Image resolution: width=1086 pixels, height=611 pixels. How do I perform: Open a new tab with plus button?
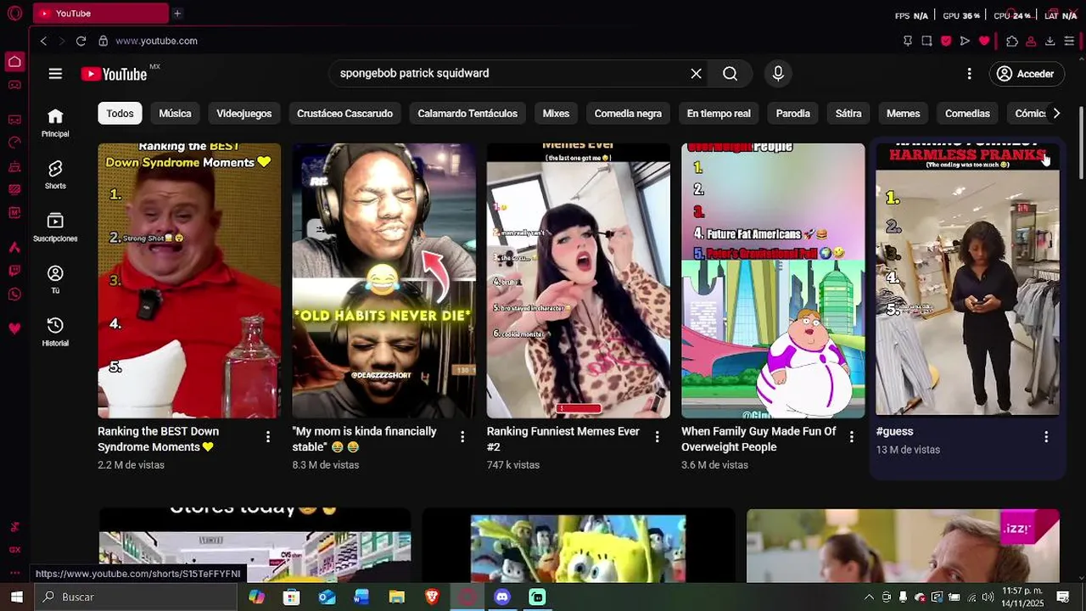point(177,14)
